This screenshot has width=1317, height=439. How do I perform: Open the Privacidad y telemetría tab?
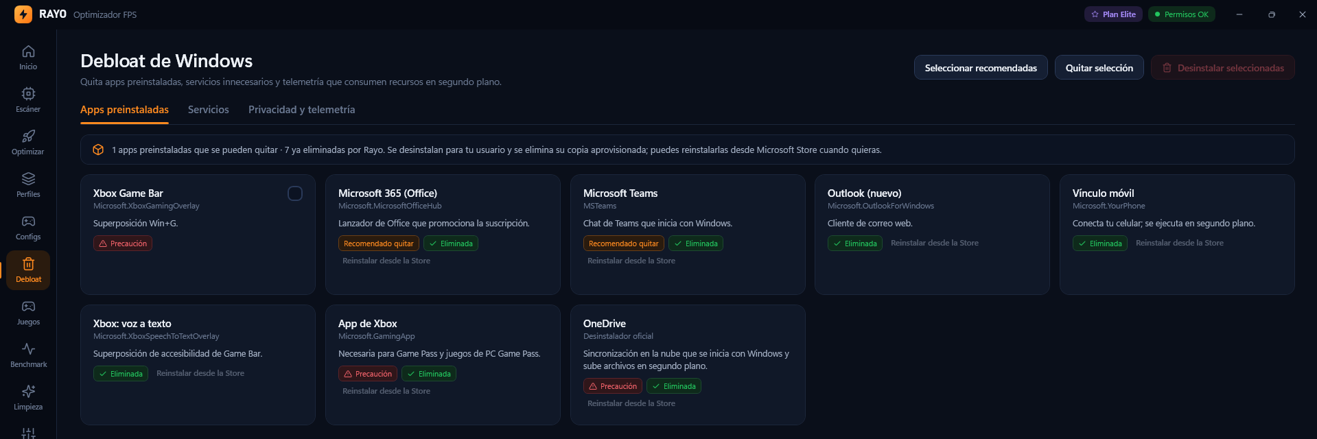(302, 110)
